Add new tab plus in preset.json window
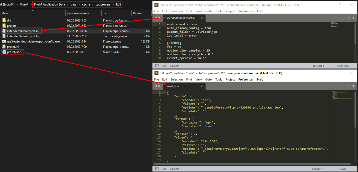358x172 pixels. point(349,86)
